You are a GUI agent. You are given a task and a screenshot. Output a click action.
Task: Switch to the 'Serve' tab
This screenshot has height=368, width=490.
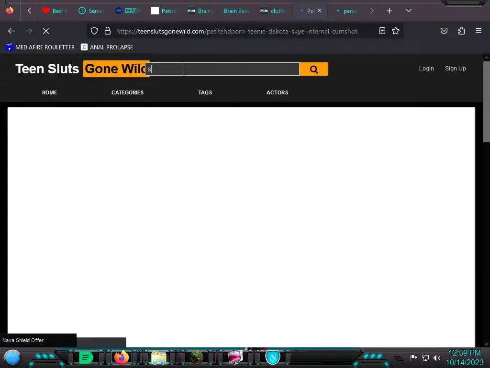[91, 11]
